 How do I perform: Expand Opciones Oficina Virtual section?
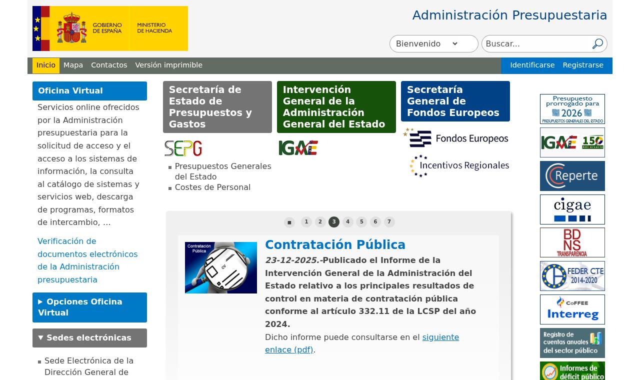click(90, 307)
